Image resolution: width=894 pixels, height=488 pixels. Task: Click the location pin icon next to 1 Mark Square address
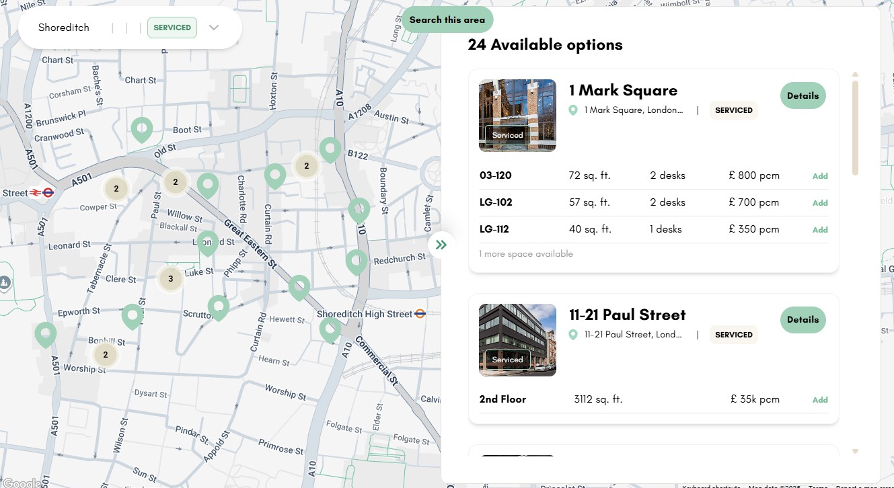pos(573,110)
